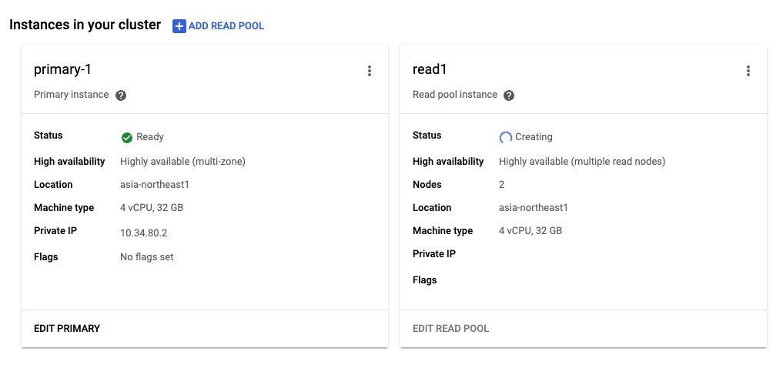Click the EDIT READ POOL button
Viewport: 783px width, 365px height.
pos(451,329)
